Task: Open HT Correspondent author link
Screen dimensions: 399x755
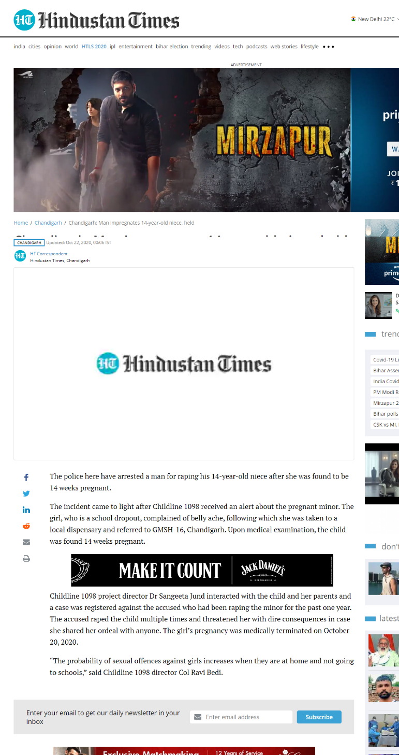Action: click(49, 254)
